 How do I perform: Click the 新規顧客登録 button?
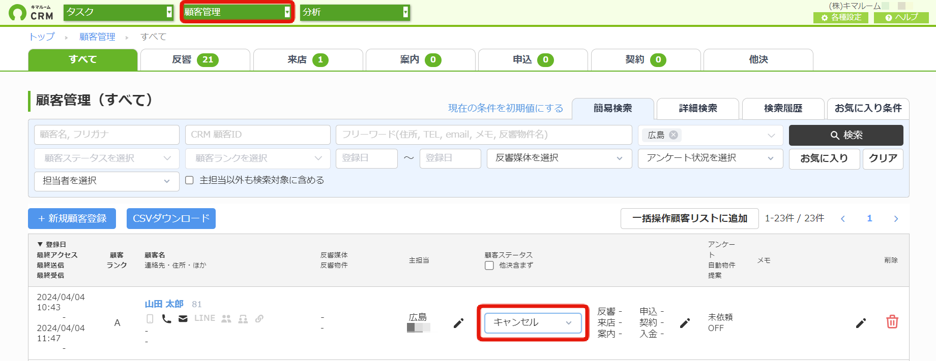(x=72, y=218)
